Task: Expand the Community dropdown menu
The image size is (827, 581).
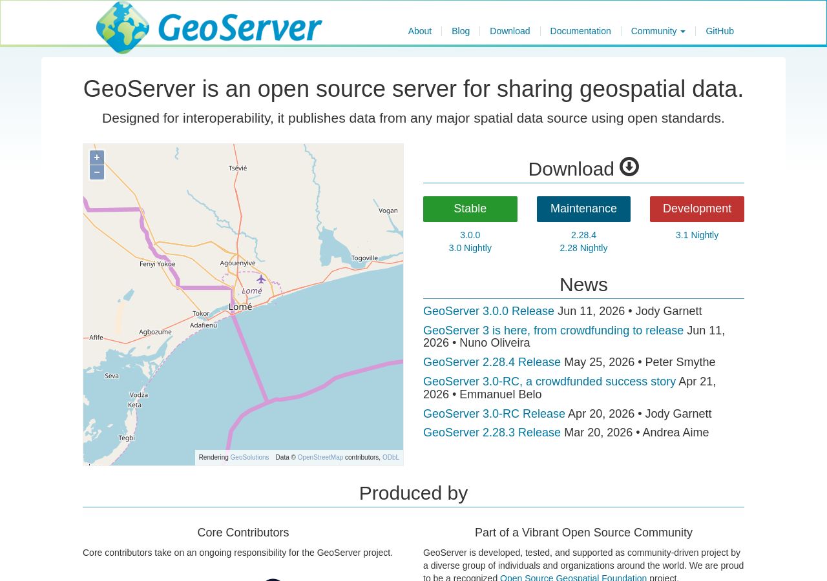Action: tap(658, 31)
